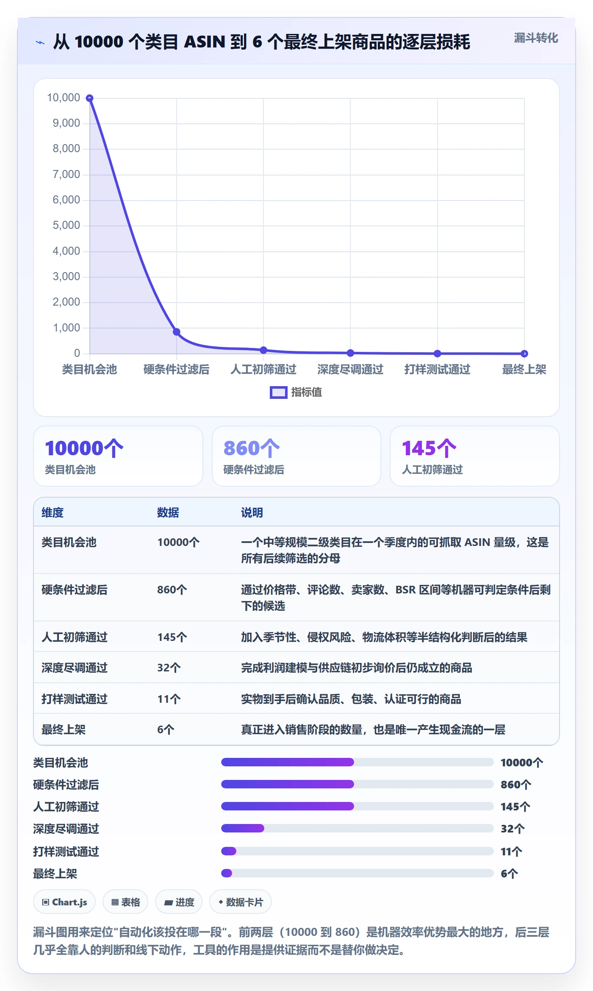Click the lightning icon beside the title
Screen dimensions: 593x991
tap(40, 42)
